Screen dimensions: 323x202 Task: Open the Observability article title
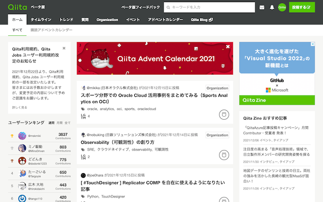[x=118, y=142]
